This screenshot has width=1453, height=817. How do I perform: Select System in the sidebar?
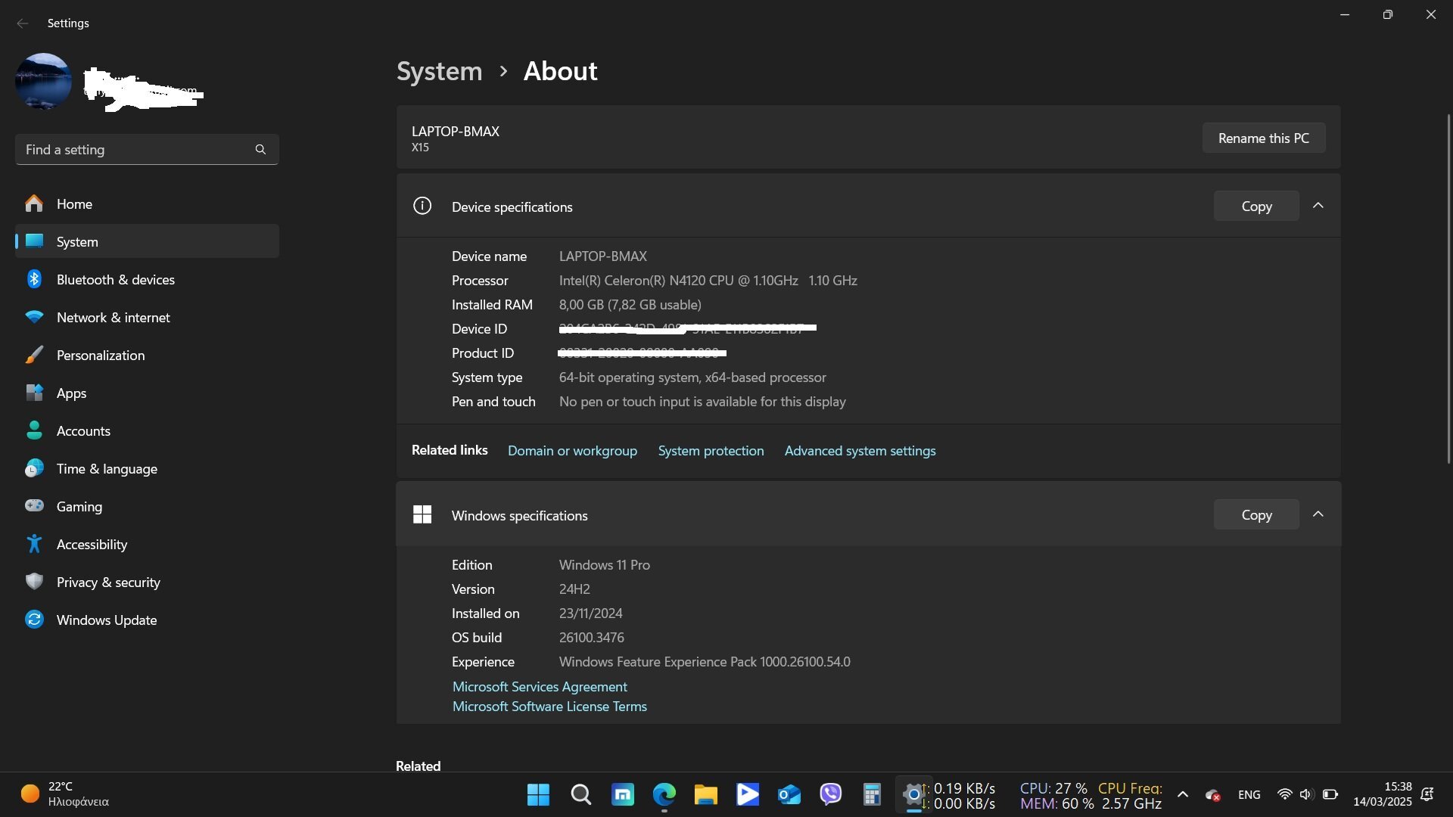click(147, 242)
